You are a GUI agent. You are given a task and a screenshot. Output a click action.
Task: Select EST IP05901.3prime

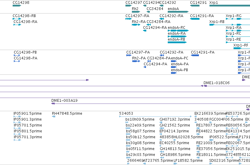(x=17, y=122)
